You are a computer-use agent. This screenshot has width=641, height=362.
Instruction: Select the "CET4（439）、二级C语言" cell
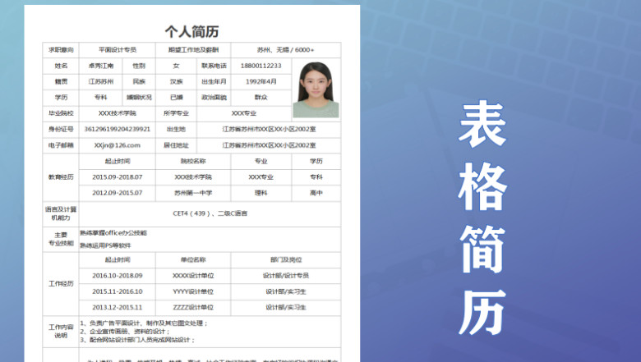[210, 213]
